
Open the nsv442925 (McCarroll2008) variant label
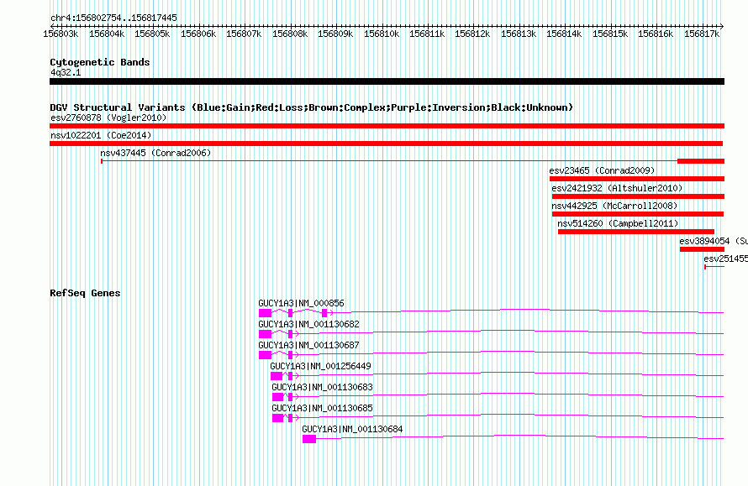(614, 206)
